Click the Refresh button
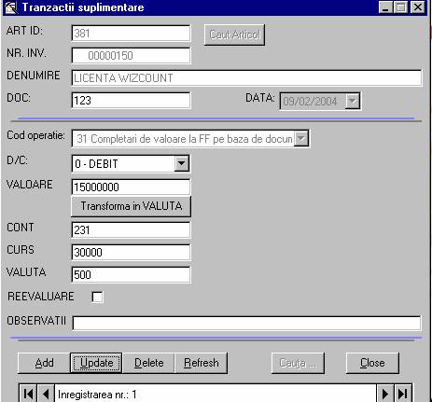 point(202,363)
